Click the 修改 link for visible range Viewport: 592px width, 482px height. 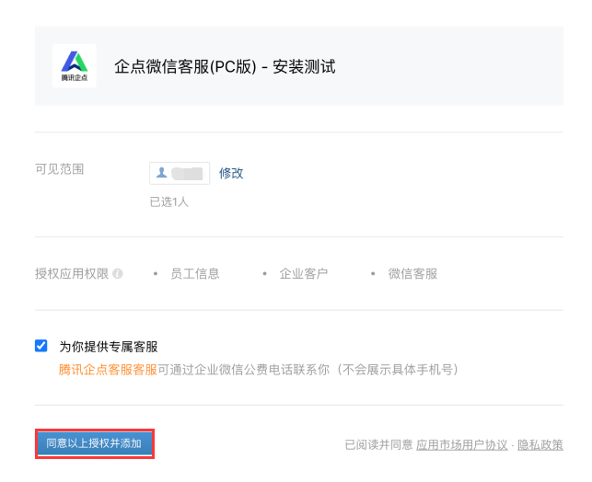231,173
